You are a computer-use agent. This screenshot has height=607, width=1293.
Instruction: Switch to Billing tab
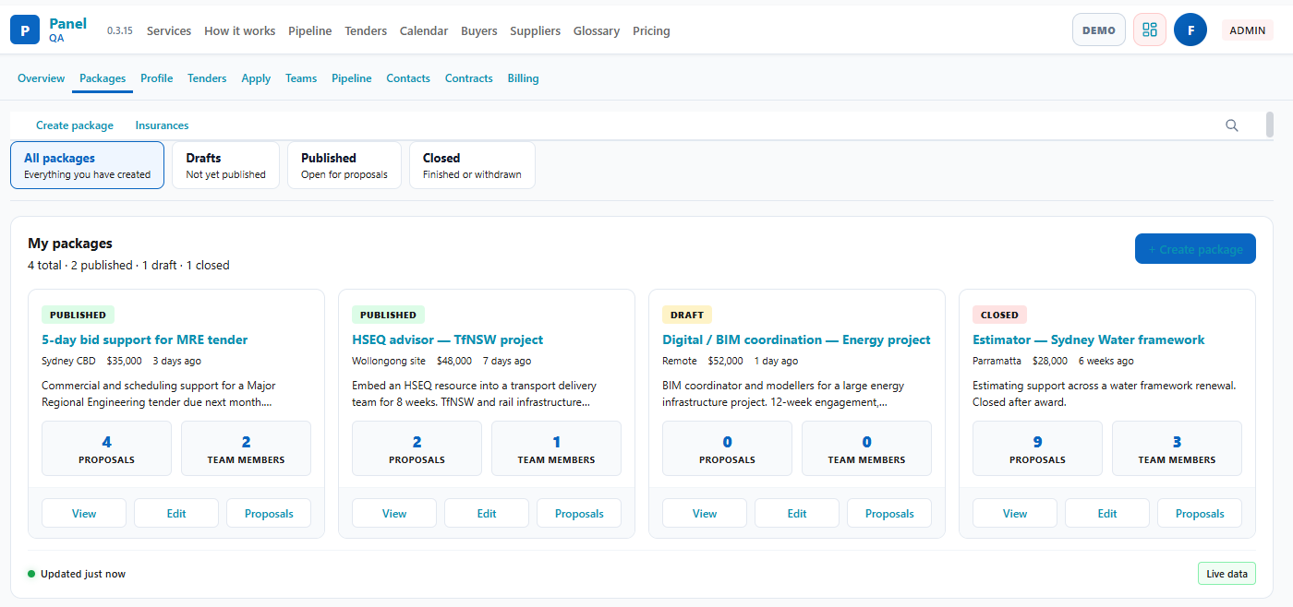pos(523,78)
